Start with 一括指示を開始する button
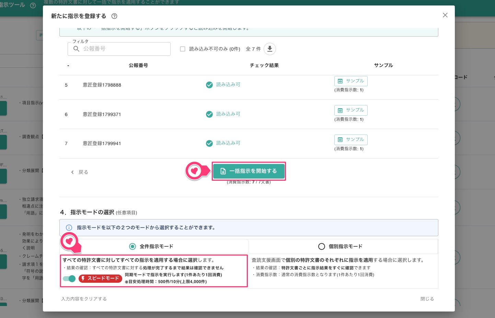The width and height of the screenshot is (495, 318). coord(249,171)
